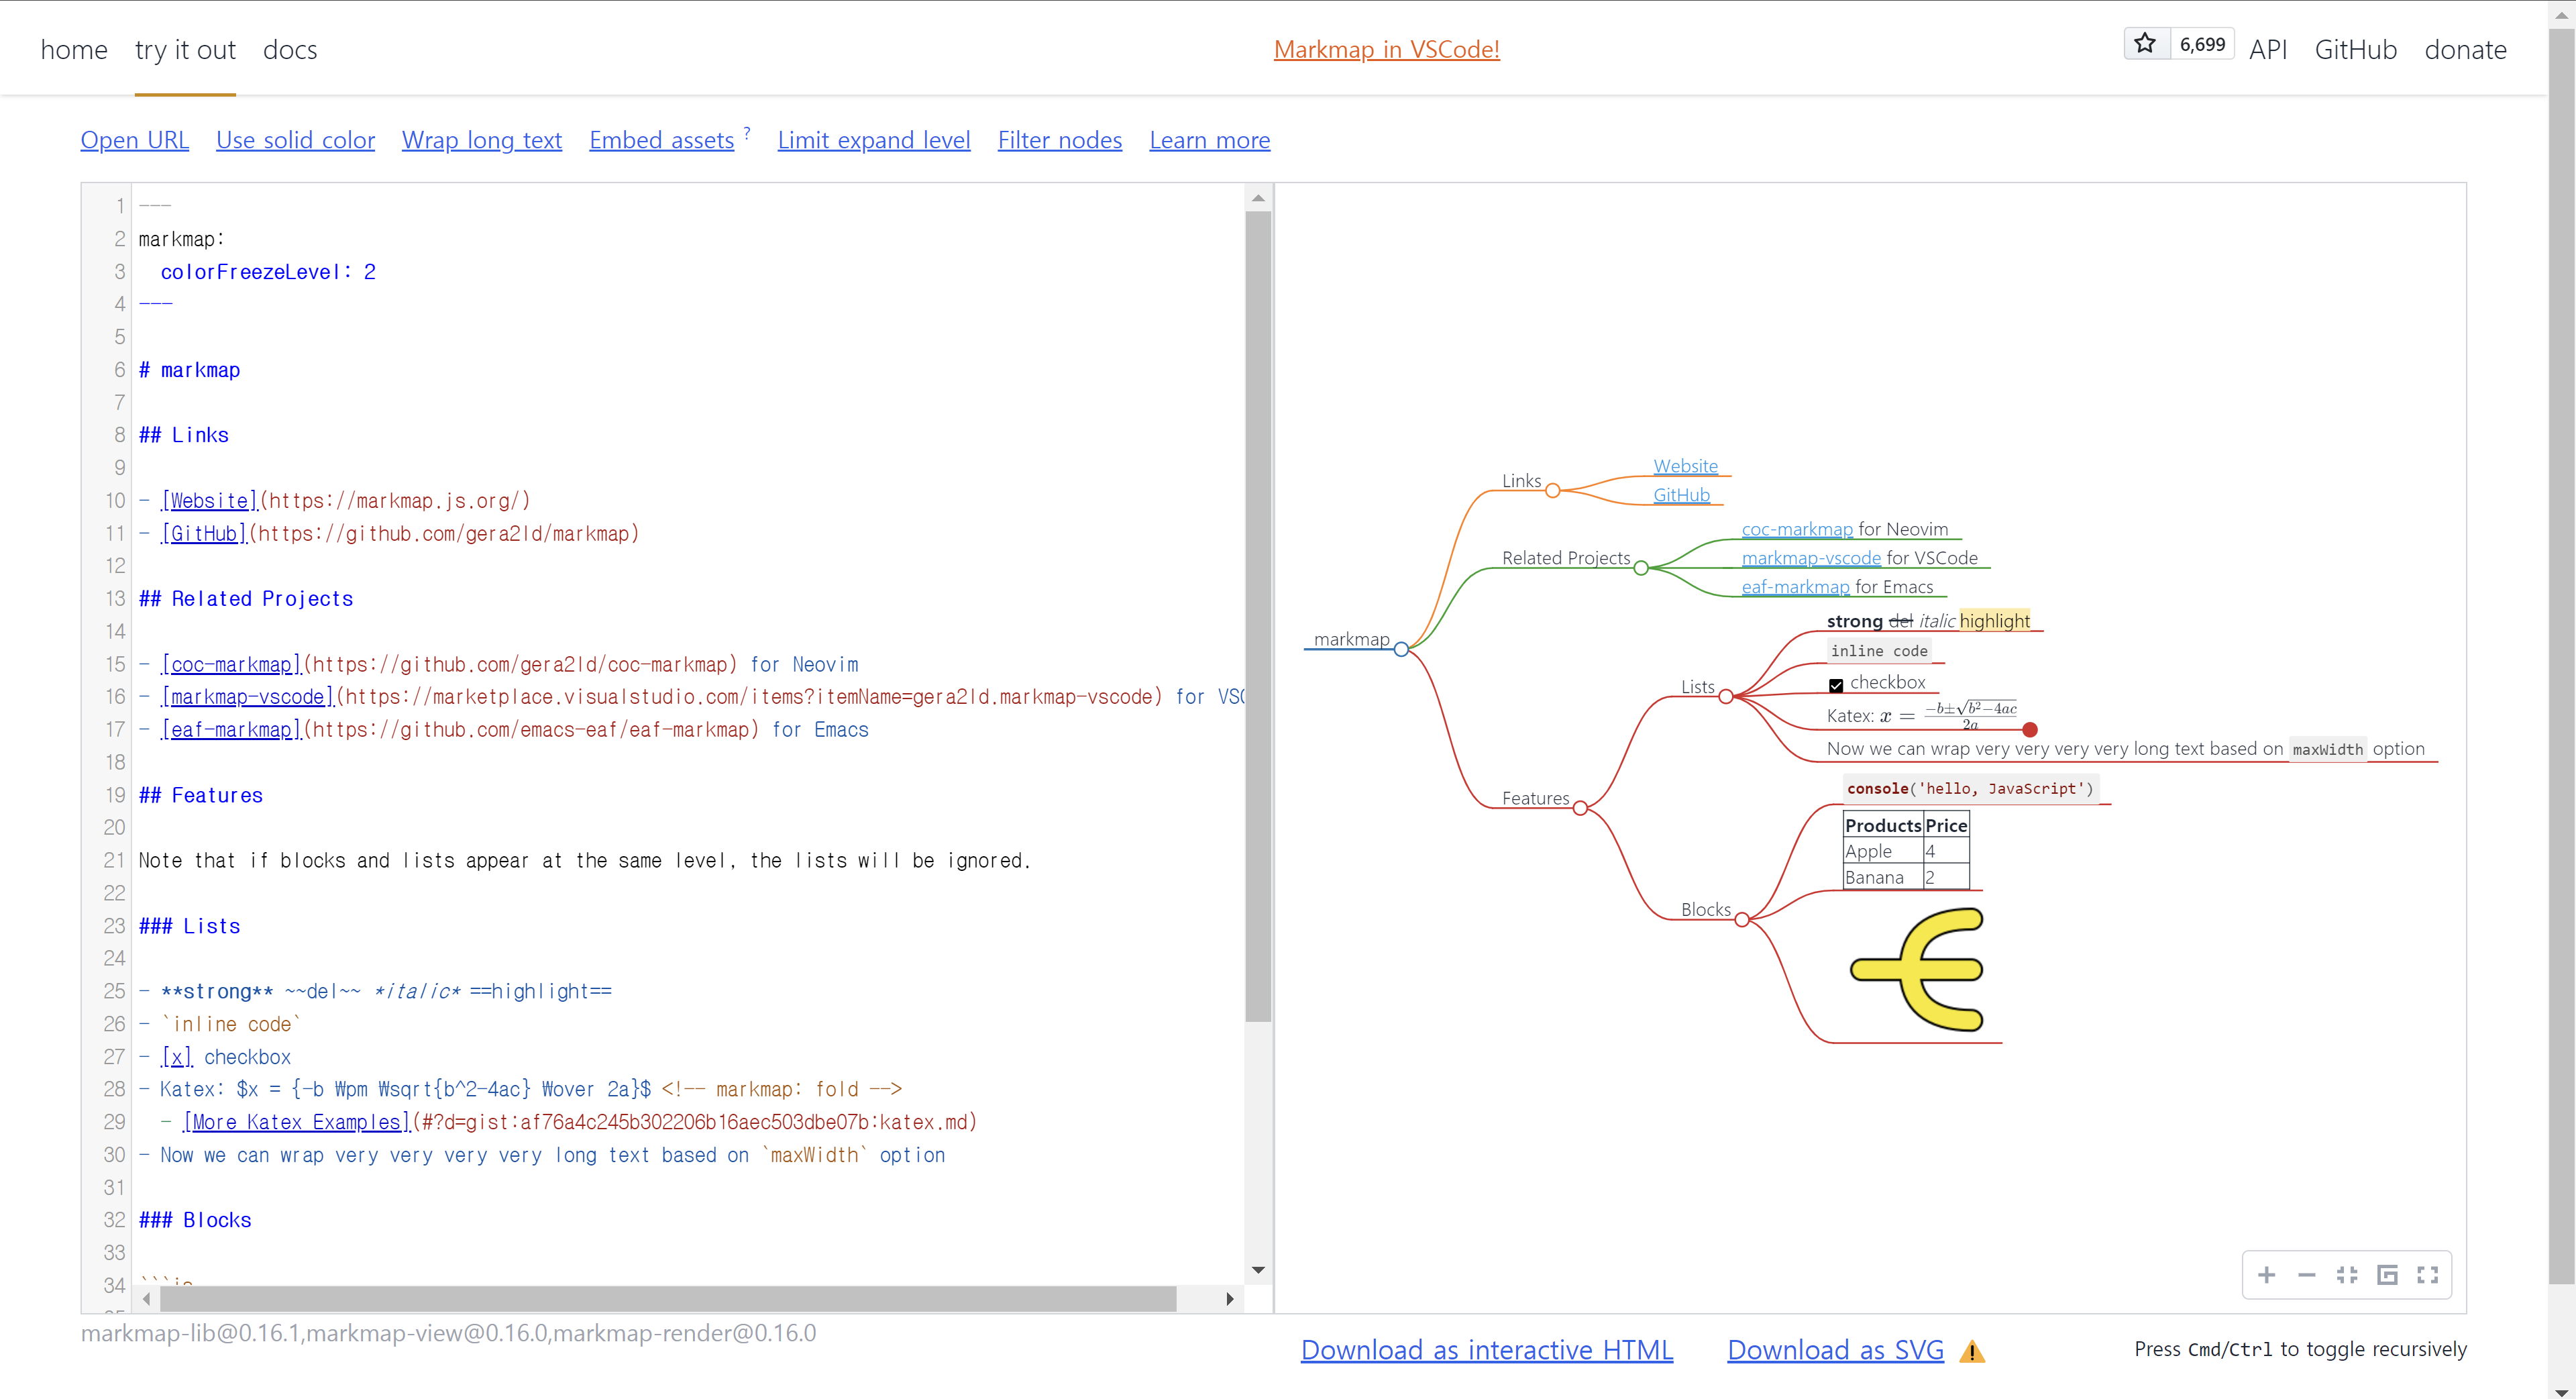Click the console hello JavaScript code node
This screenshot has height=1399, width=2576.
(1970, 789)
